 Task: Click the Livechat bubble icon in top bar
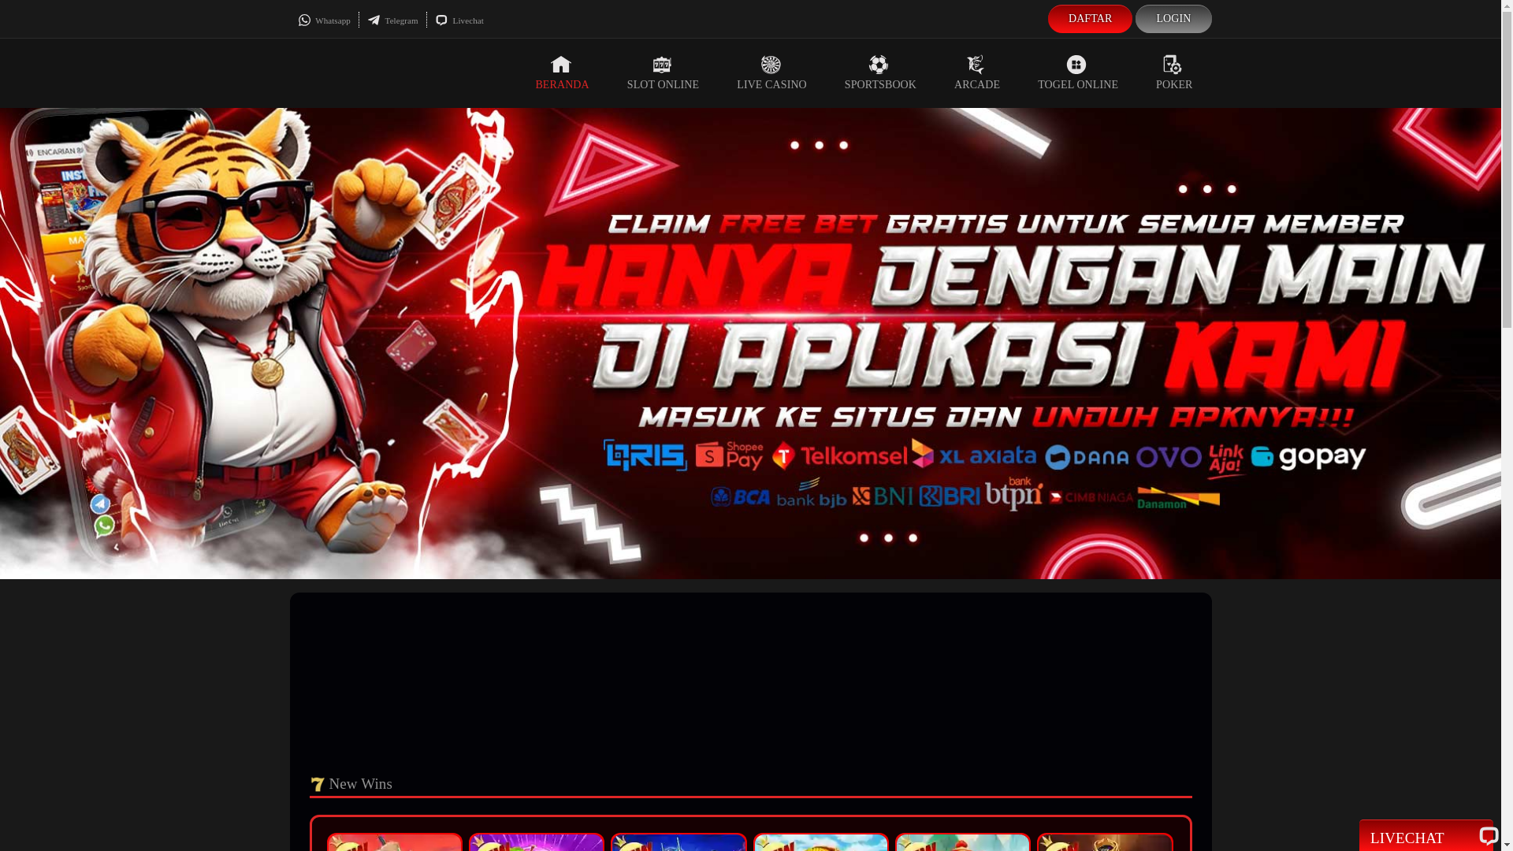(441, 20)
